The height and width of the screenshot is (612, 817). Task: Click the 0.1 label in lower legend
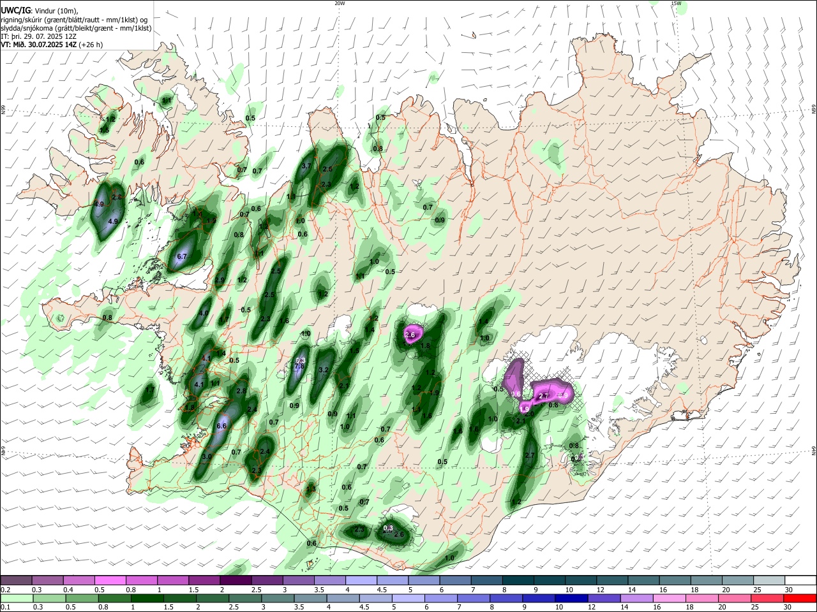[5, 608]
